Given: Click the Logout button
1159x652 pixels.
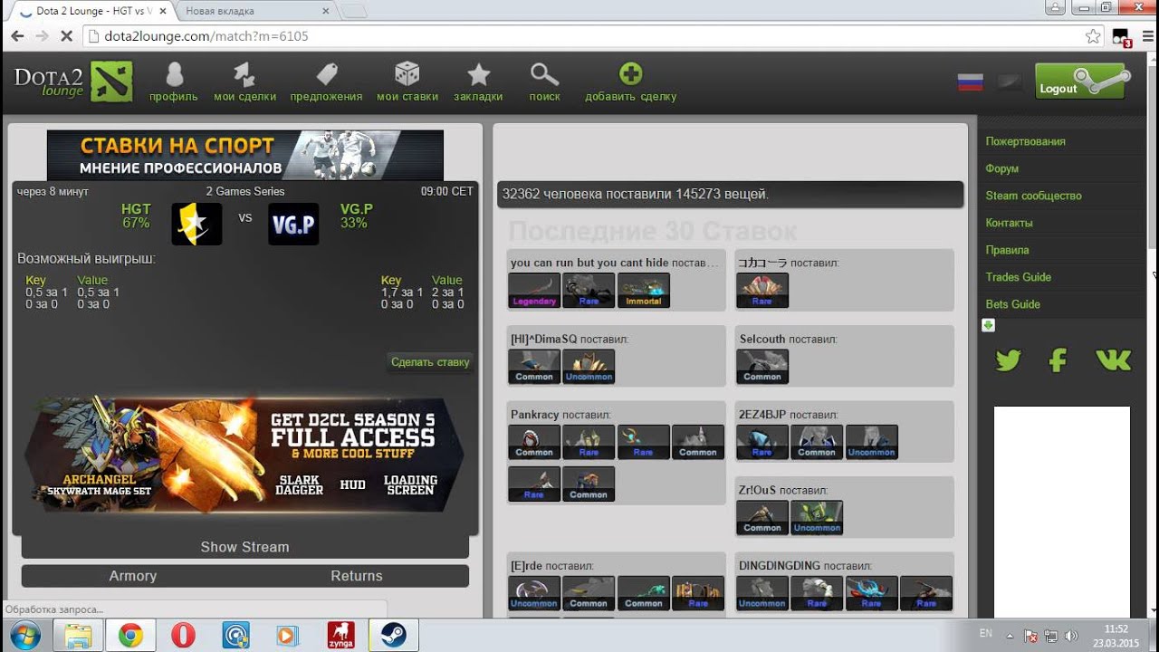Looking at the screenshot, I should pos(1080,81).
